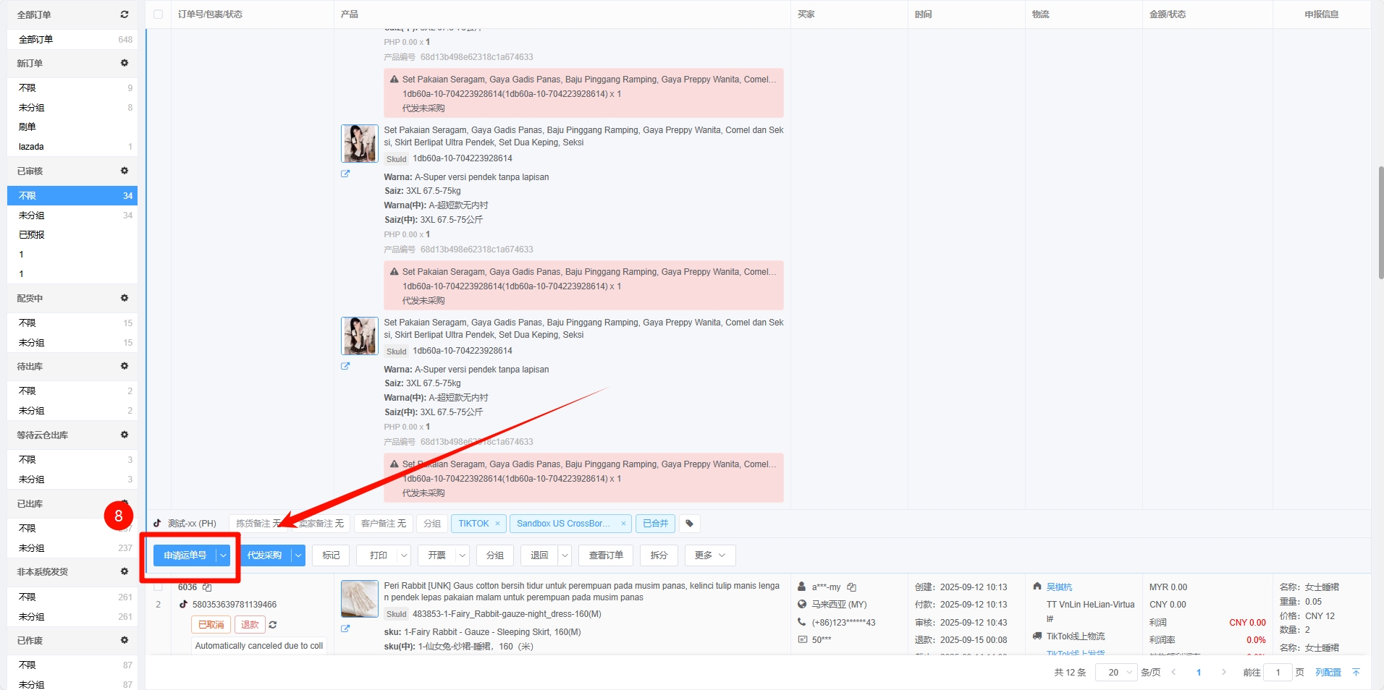Expand the dropdown arrow beside 打印

tap(404, 555)
